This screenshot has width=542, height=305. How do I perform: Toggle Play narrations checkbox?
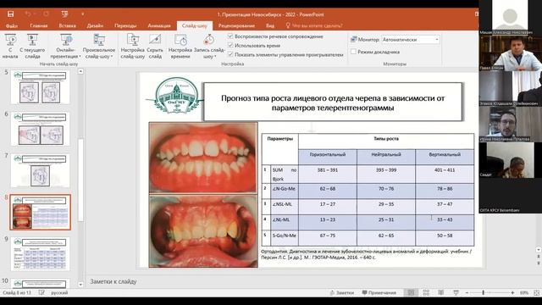point(230,36)
